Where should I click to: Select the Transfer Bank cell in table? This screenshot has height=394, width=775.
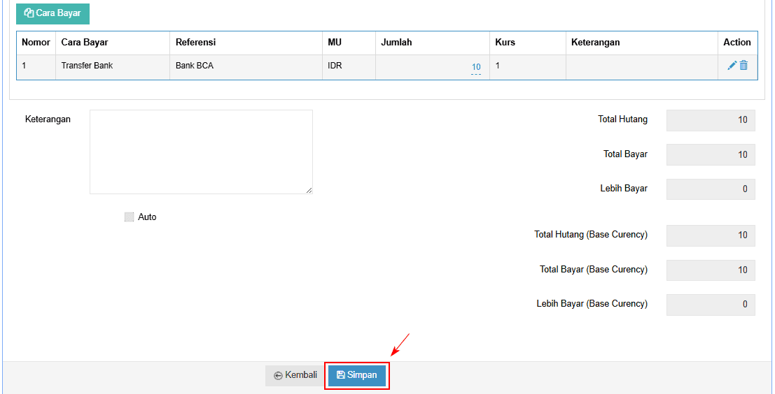[x=87, y=66]
